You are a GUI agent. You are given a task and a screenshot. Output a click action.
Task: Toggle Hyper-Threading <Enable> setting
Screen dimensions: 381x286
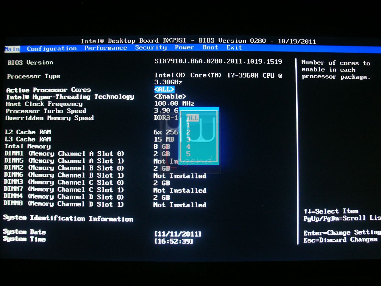(170, 96)
